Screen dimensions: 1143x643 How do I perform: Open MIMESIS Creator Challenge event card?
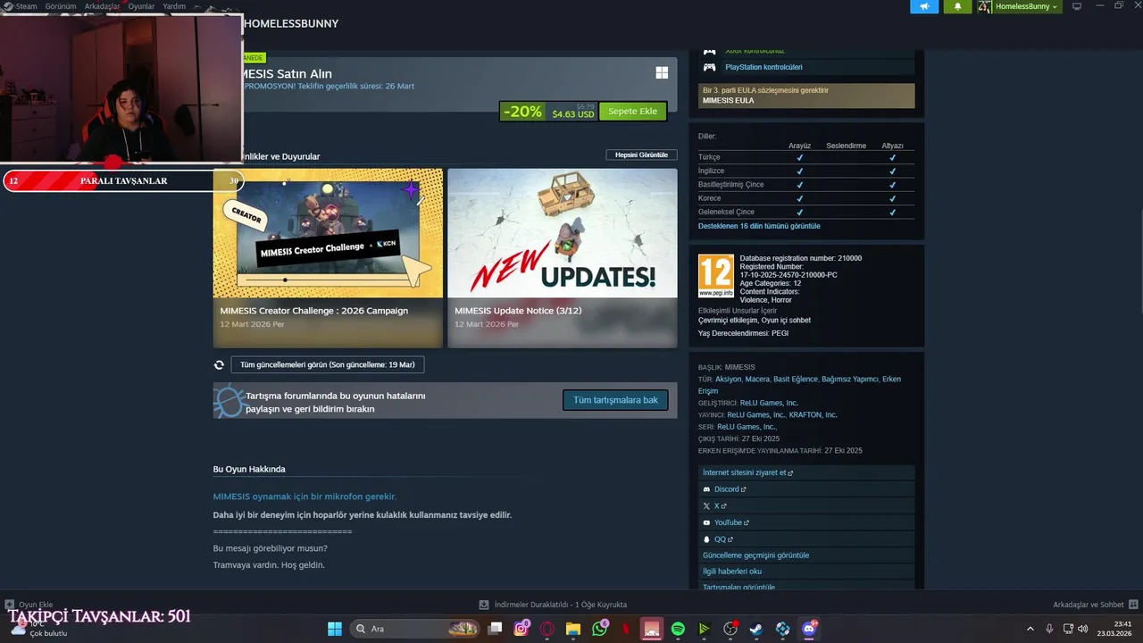(328, 258)
